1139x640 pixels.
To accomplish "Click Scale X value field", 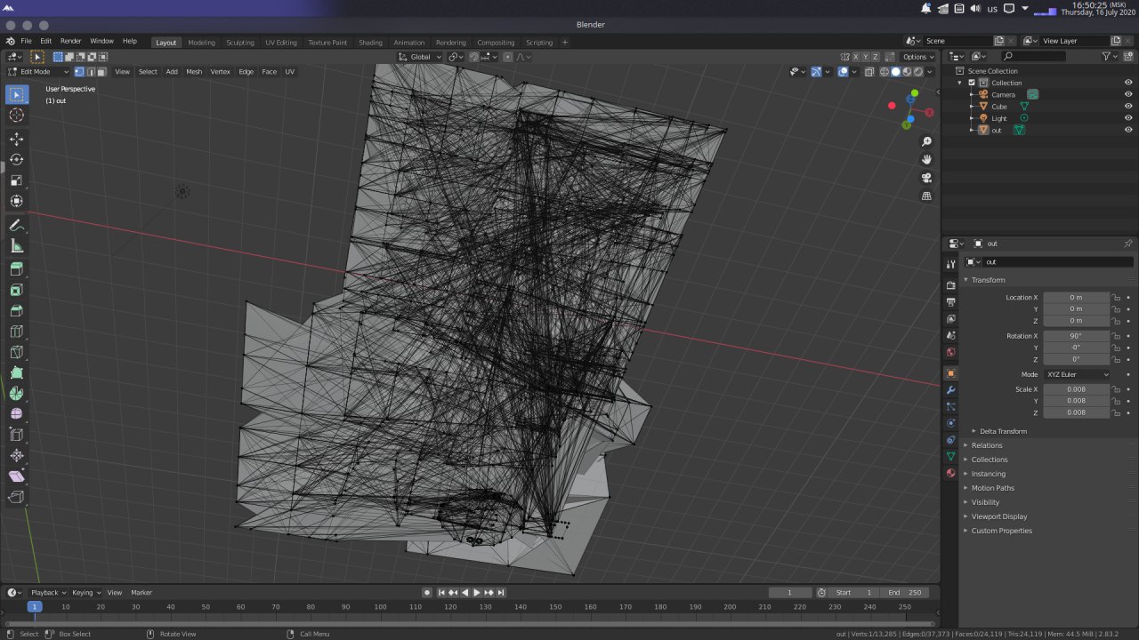I will [x=1076, y=389].
